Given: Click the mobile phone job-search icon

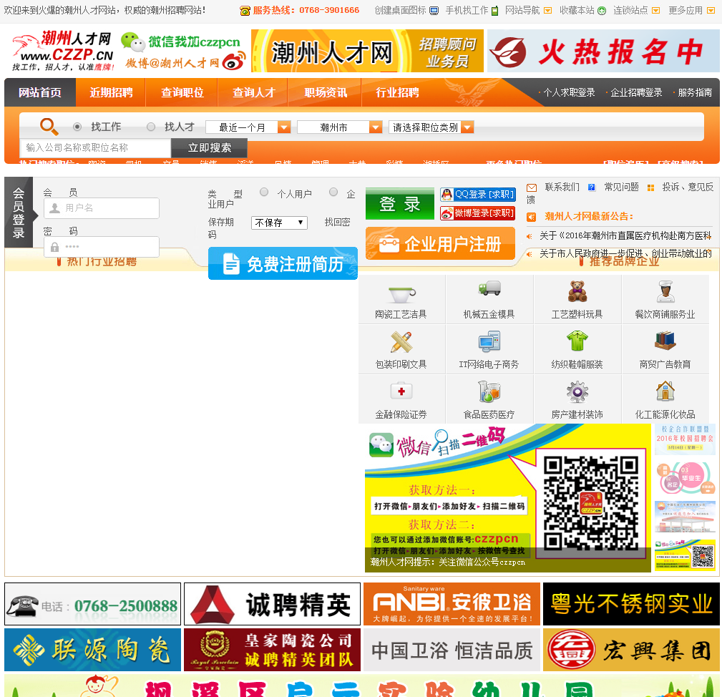Looking at the screenshot, I should click(494, 11).
